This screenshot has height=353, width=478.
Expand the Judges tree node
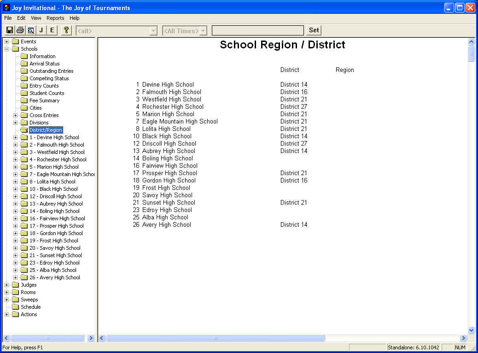pyautogui.click(x=7, y=285)
